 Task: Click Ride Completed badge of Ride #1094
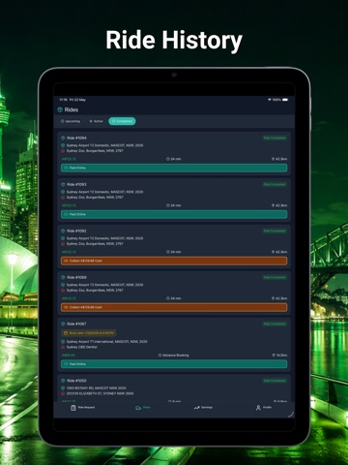[275, 138]
